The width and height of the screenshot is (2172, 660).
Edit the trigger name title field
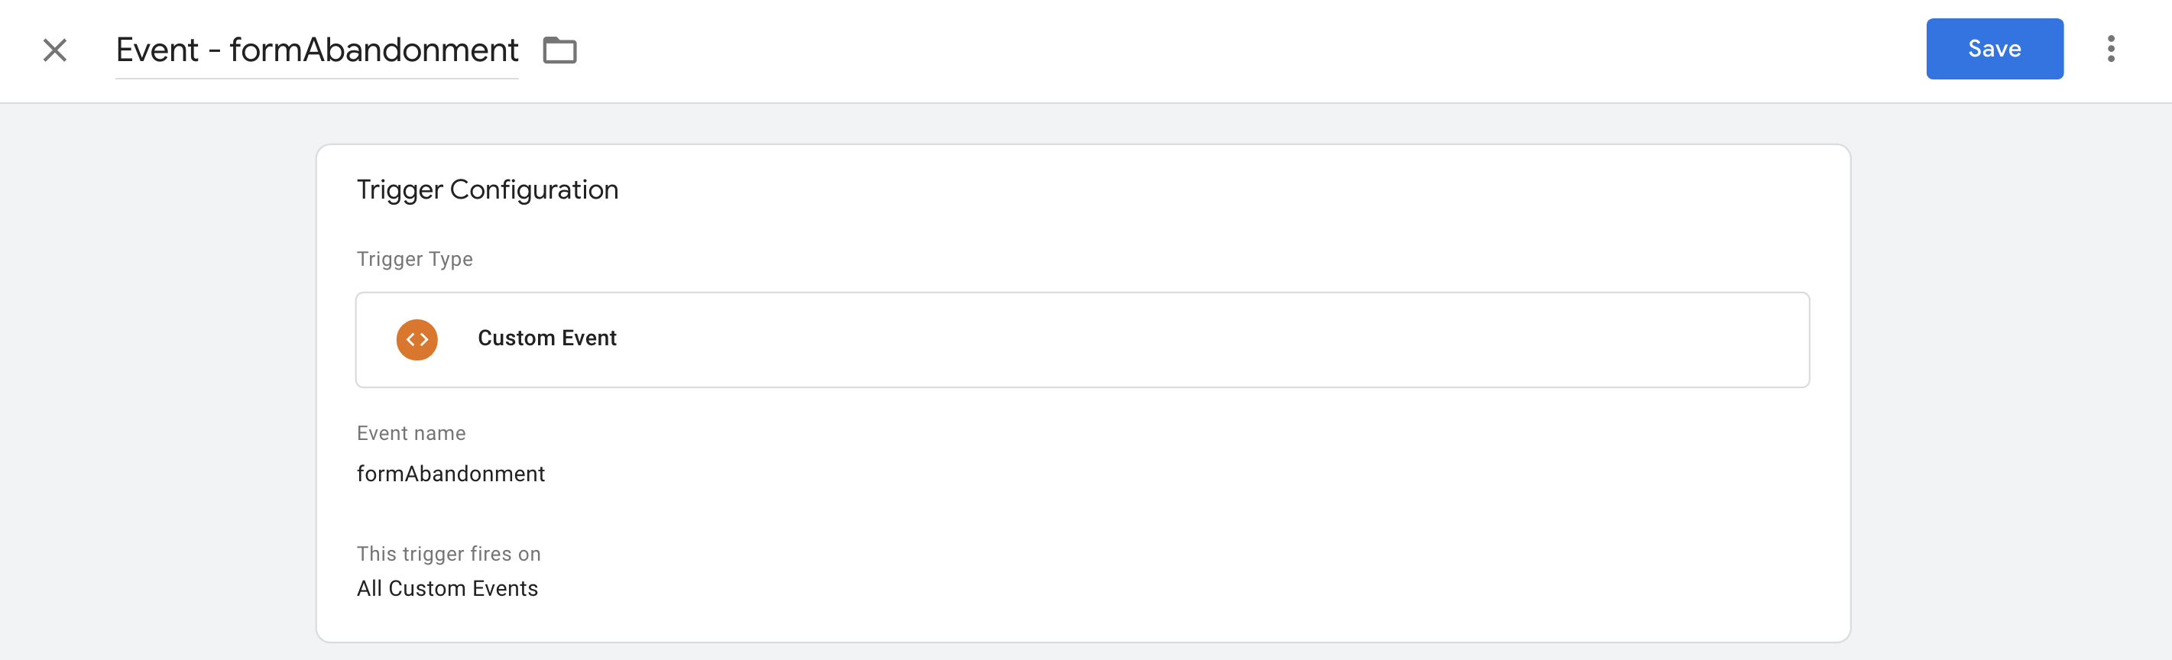click(x=316, y=50)
